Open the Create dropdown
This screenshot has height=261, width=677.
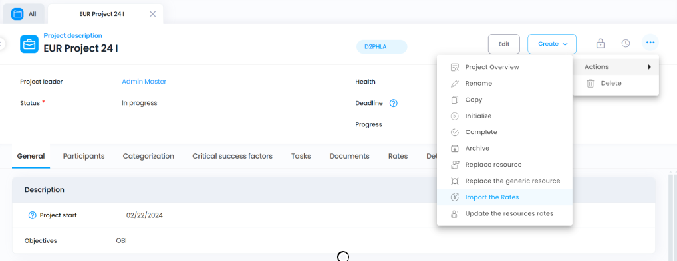(x=552, y=44)
